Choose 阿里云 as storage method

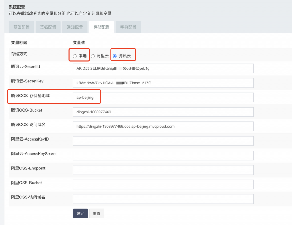point(93,56)
